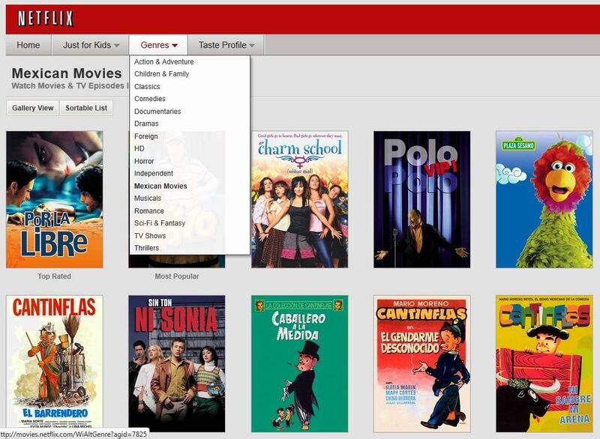Screen dimensions: 600x439
Task: Open the Documentaries genre
Action: 157,112
